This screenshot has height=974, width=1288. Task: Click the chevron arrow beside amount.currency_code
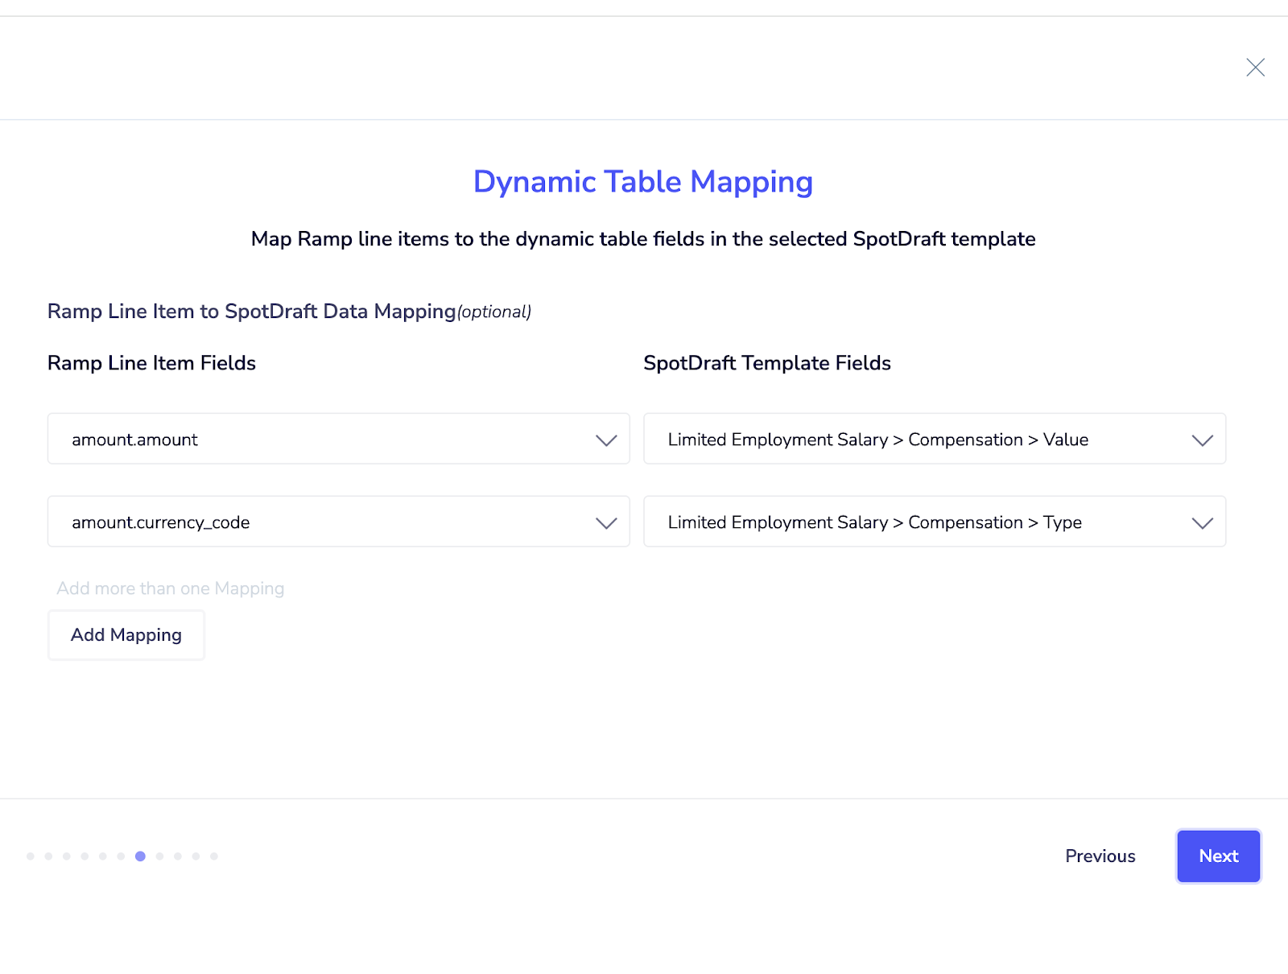pos(606,523)
